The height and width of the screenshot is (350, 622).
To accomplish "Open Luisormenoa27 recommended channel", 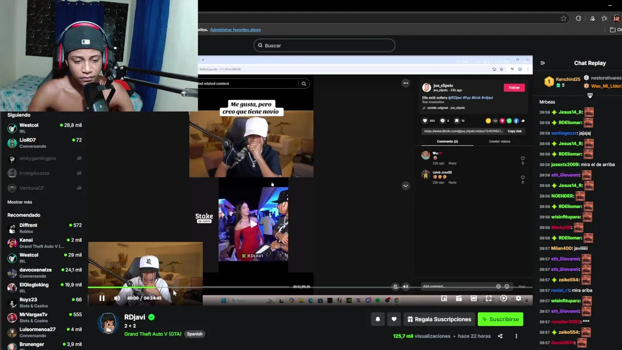I will pos(45,332).
